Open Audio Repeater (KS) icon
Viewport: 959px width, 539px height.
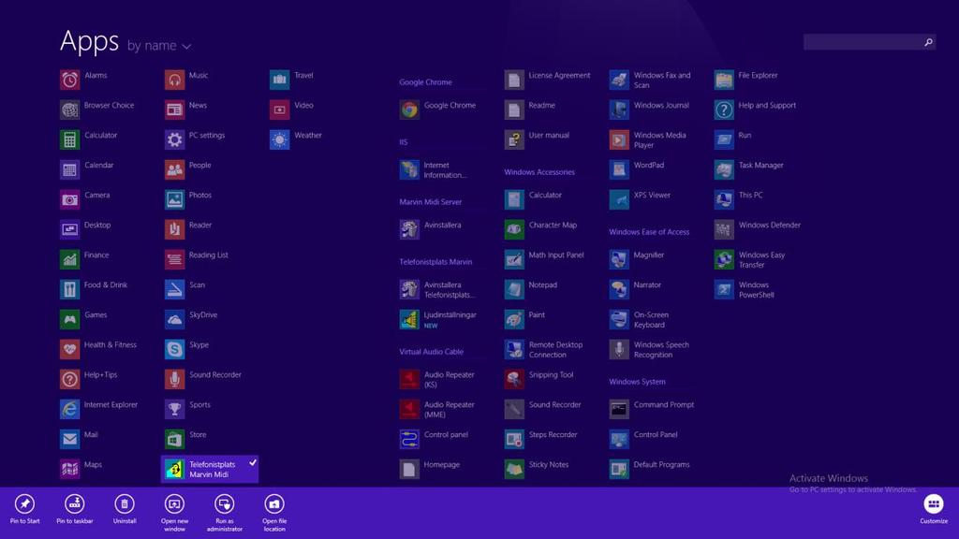tap(409, 379)
